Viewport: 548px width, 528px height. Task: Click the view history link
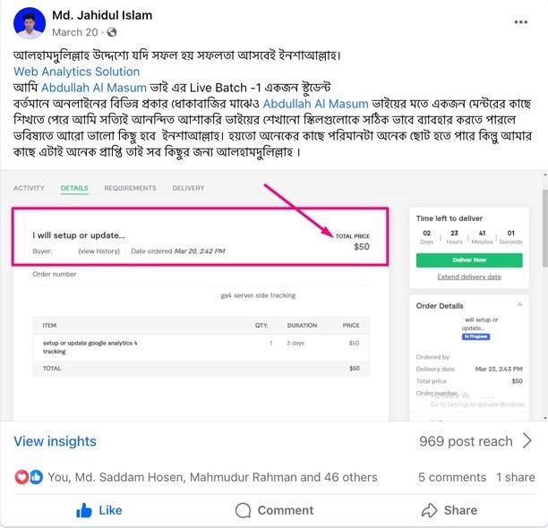point(98,251)
